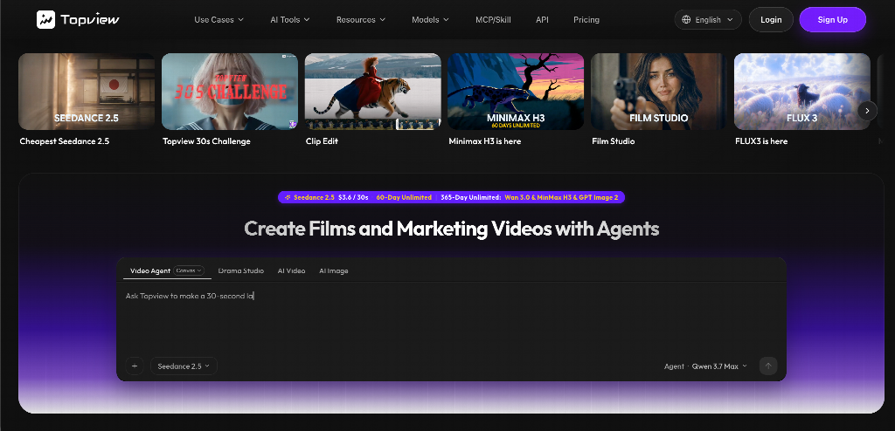Click the main headline about Films and Agents
895x431 pixels.
tap(452, 229)
